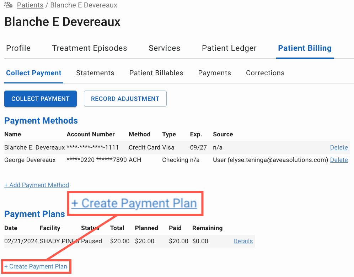354x277 pixels.
Task: Delete George Devereaux's ACH payment method
Action: (339, 160)
